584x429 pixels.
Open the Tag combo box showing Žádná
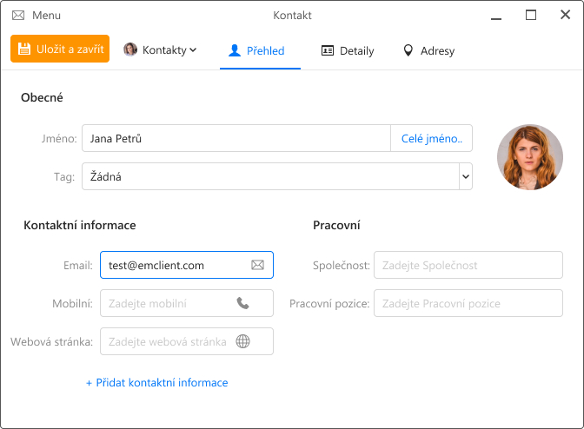click(x=277, y=176)
